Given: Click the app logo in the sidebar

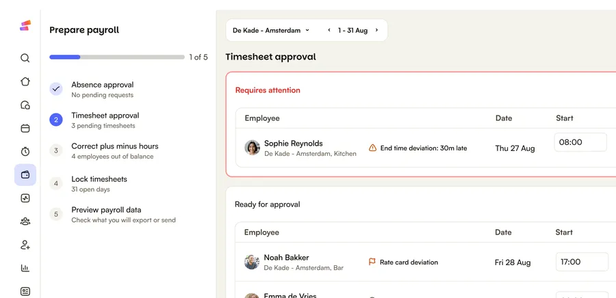Looking at the screenshot, I should coord(25,25).
